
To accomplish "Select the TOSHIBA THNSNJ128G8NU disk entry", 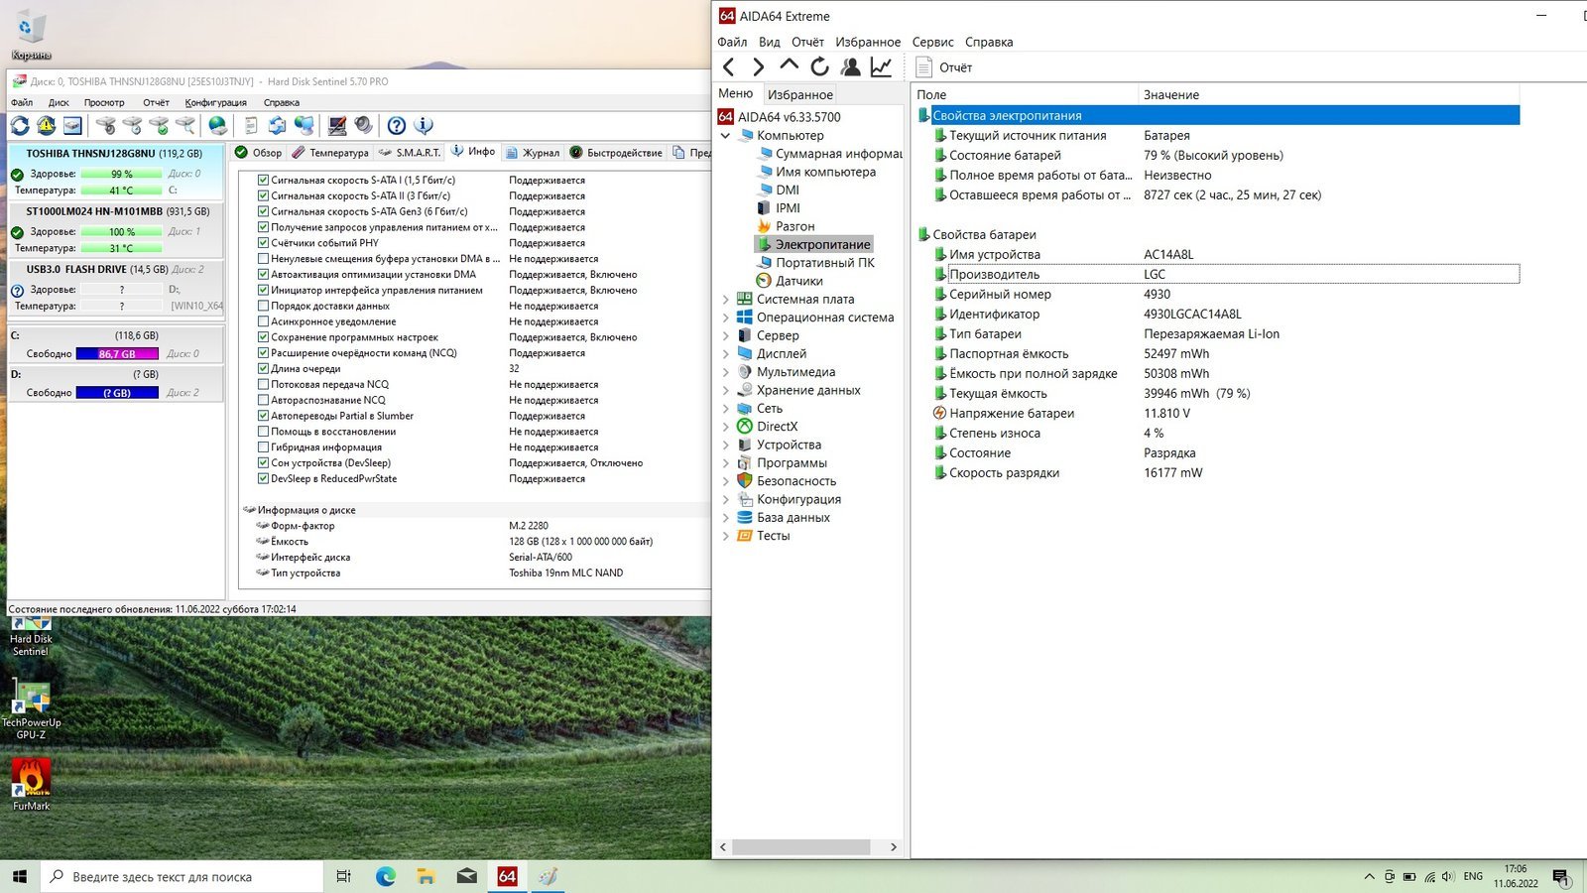I will 116,172.
